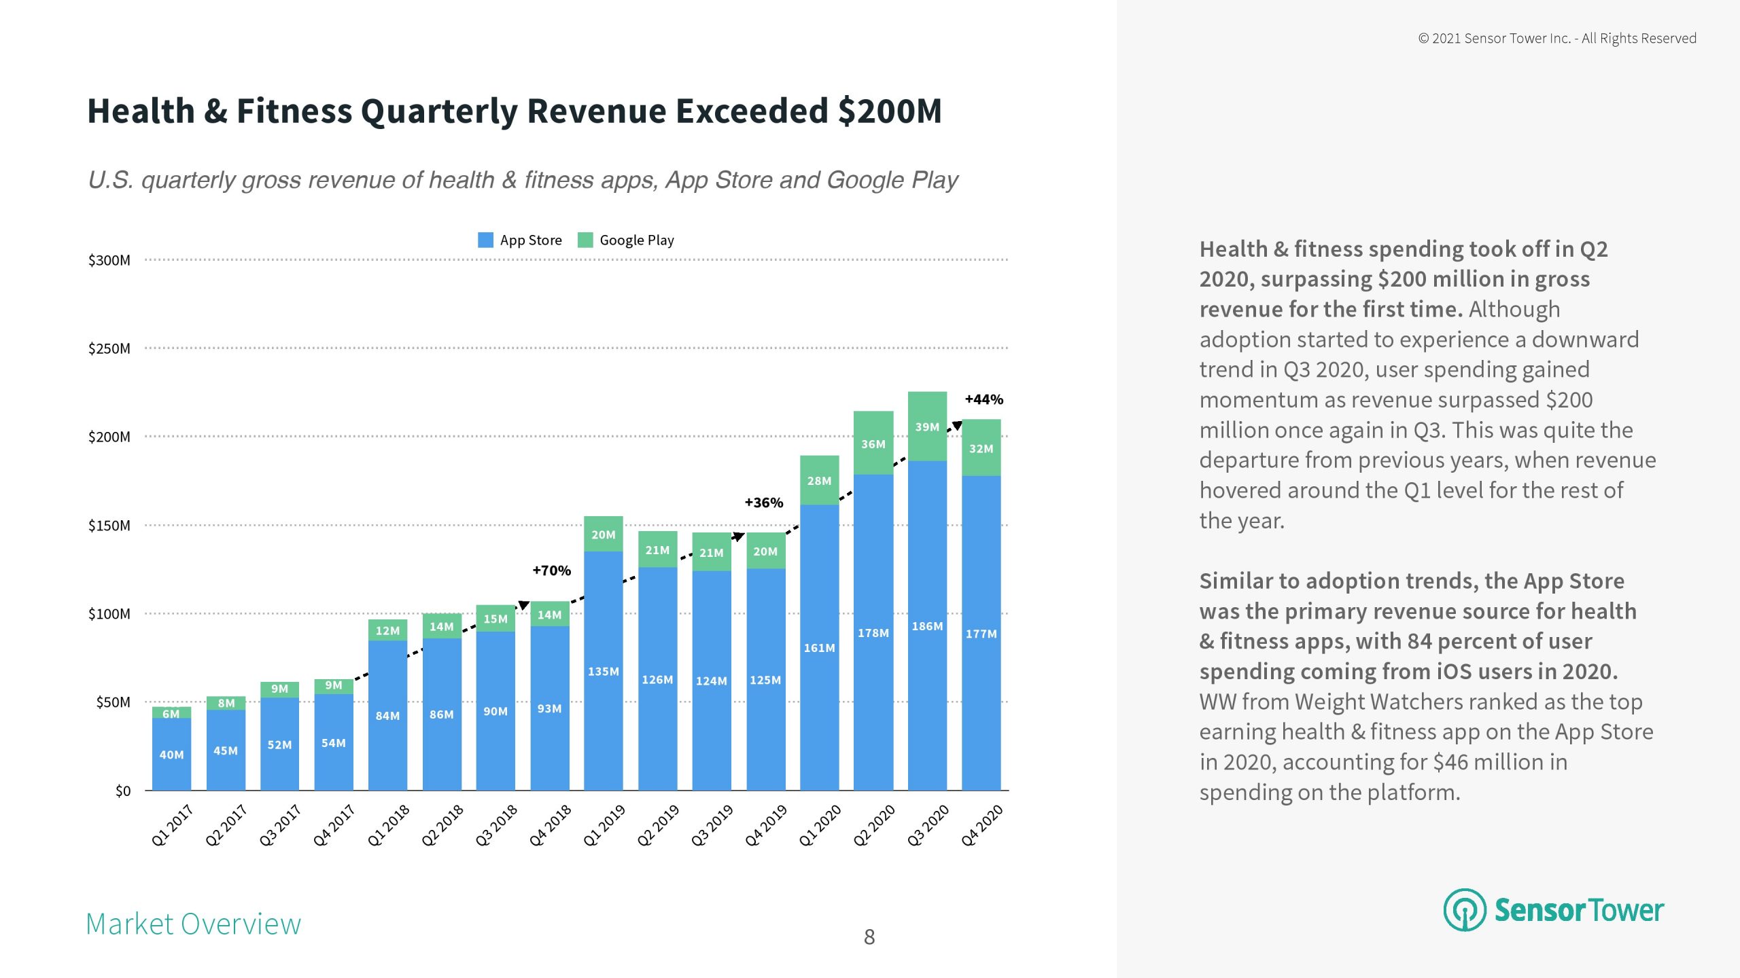Click the slide title about $200M revenue
The width and height of the screenshot is (1740, 978).
click(515, 111)
